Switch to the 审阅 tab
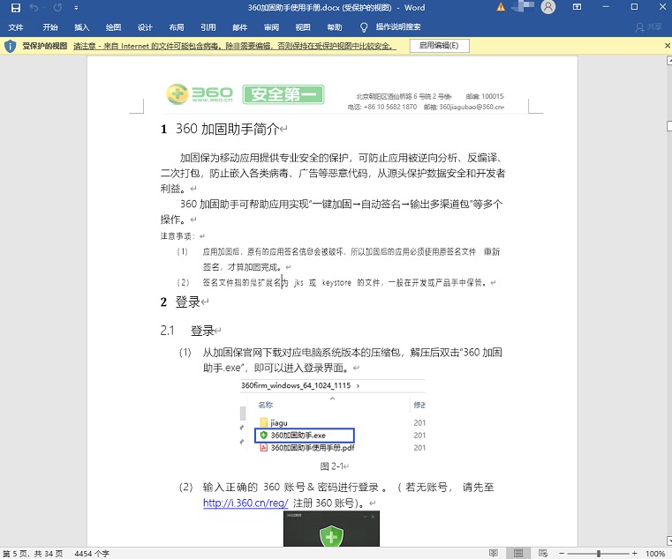 click(x=271, y=27)
